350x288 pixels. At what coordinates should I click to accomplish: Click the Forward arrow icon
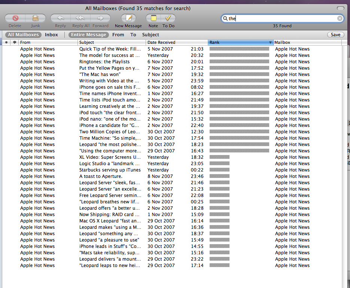pyautogui.click(x=100, y=18)
